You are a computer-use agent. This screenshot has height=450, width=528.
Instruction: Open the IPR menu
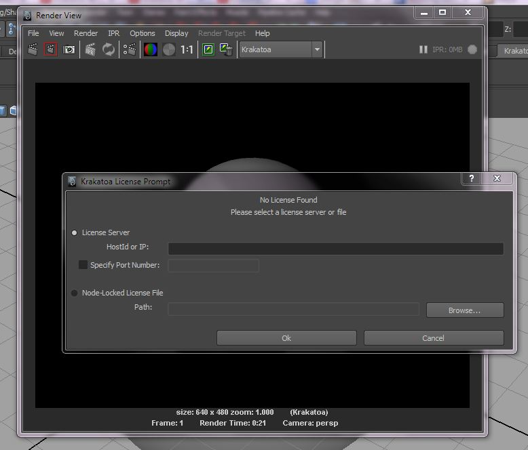pyautogui.click(x=114, y=33)
